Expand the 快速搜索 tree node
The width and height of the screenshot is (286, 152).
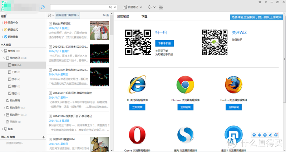3,37
